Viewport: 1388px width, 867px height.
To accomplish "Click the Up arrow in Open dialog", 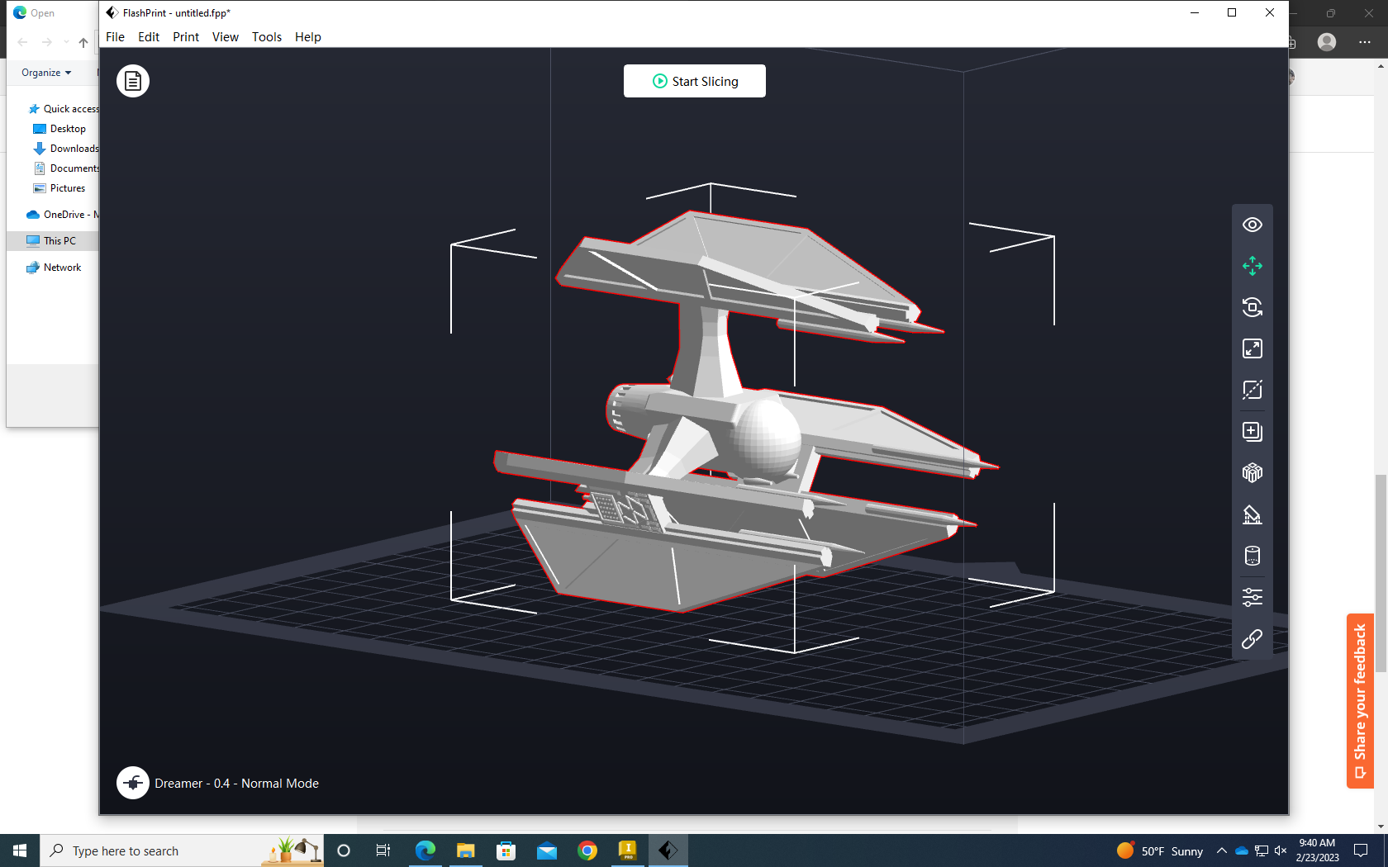I will (83, 43).
